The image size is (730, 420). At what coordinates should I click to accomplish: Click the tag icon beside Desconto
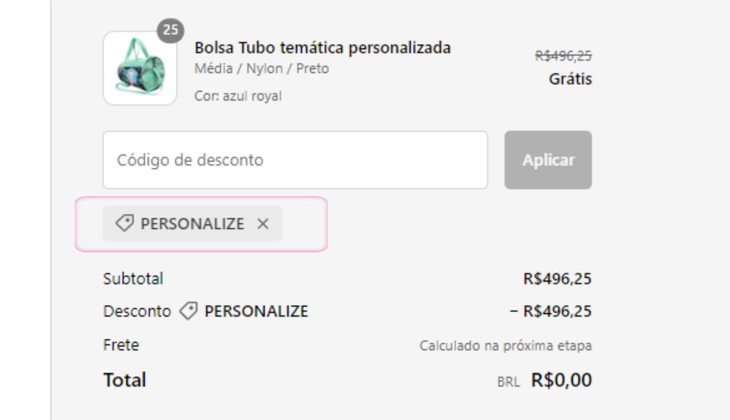[188, 311]
